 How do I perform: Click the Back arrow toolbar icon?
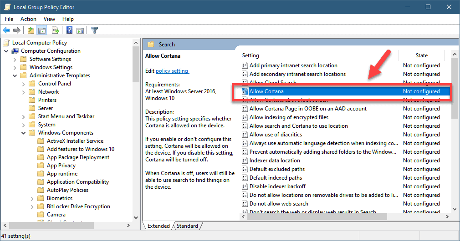pyautogui.click(x=6, y=30)
